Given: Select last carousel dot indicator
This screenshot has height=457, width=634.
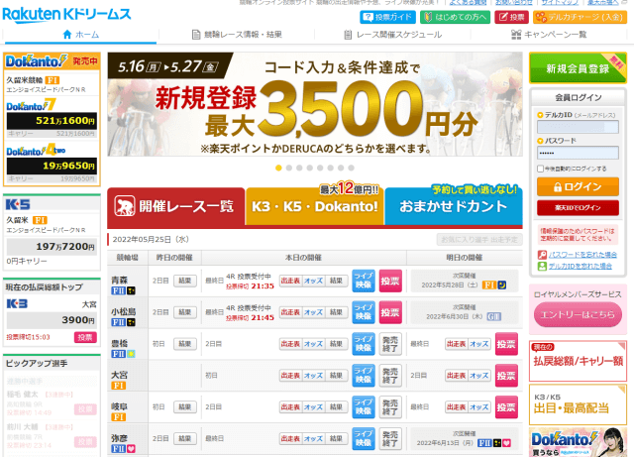Looking at the screenshot, I should [352, 168].
